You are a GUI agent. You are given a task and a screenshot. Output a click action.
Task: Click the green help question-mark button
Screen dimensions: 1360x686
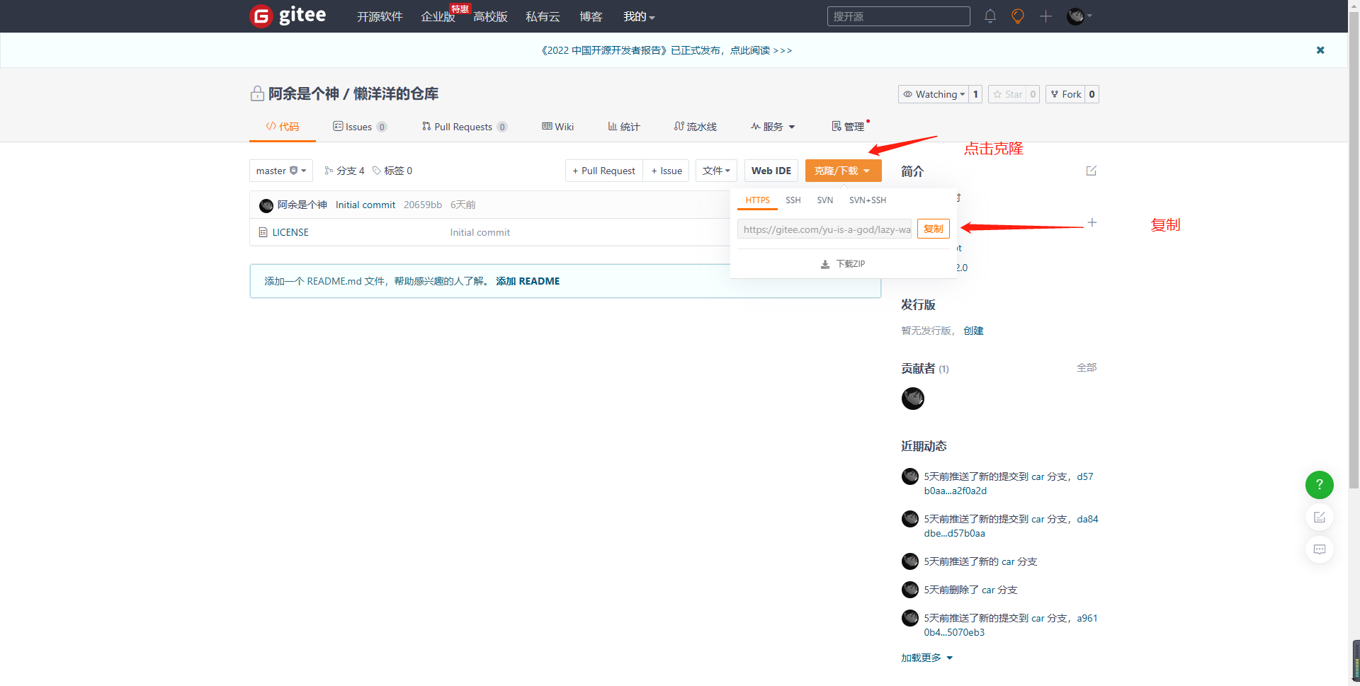click(x=1319, y=485)
